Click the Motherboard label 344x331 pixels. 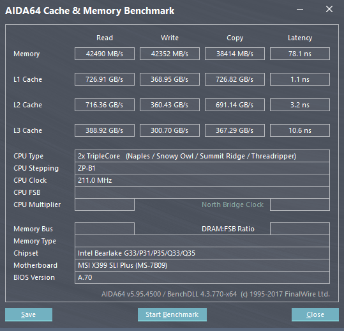click(35, 265)
